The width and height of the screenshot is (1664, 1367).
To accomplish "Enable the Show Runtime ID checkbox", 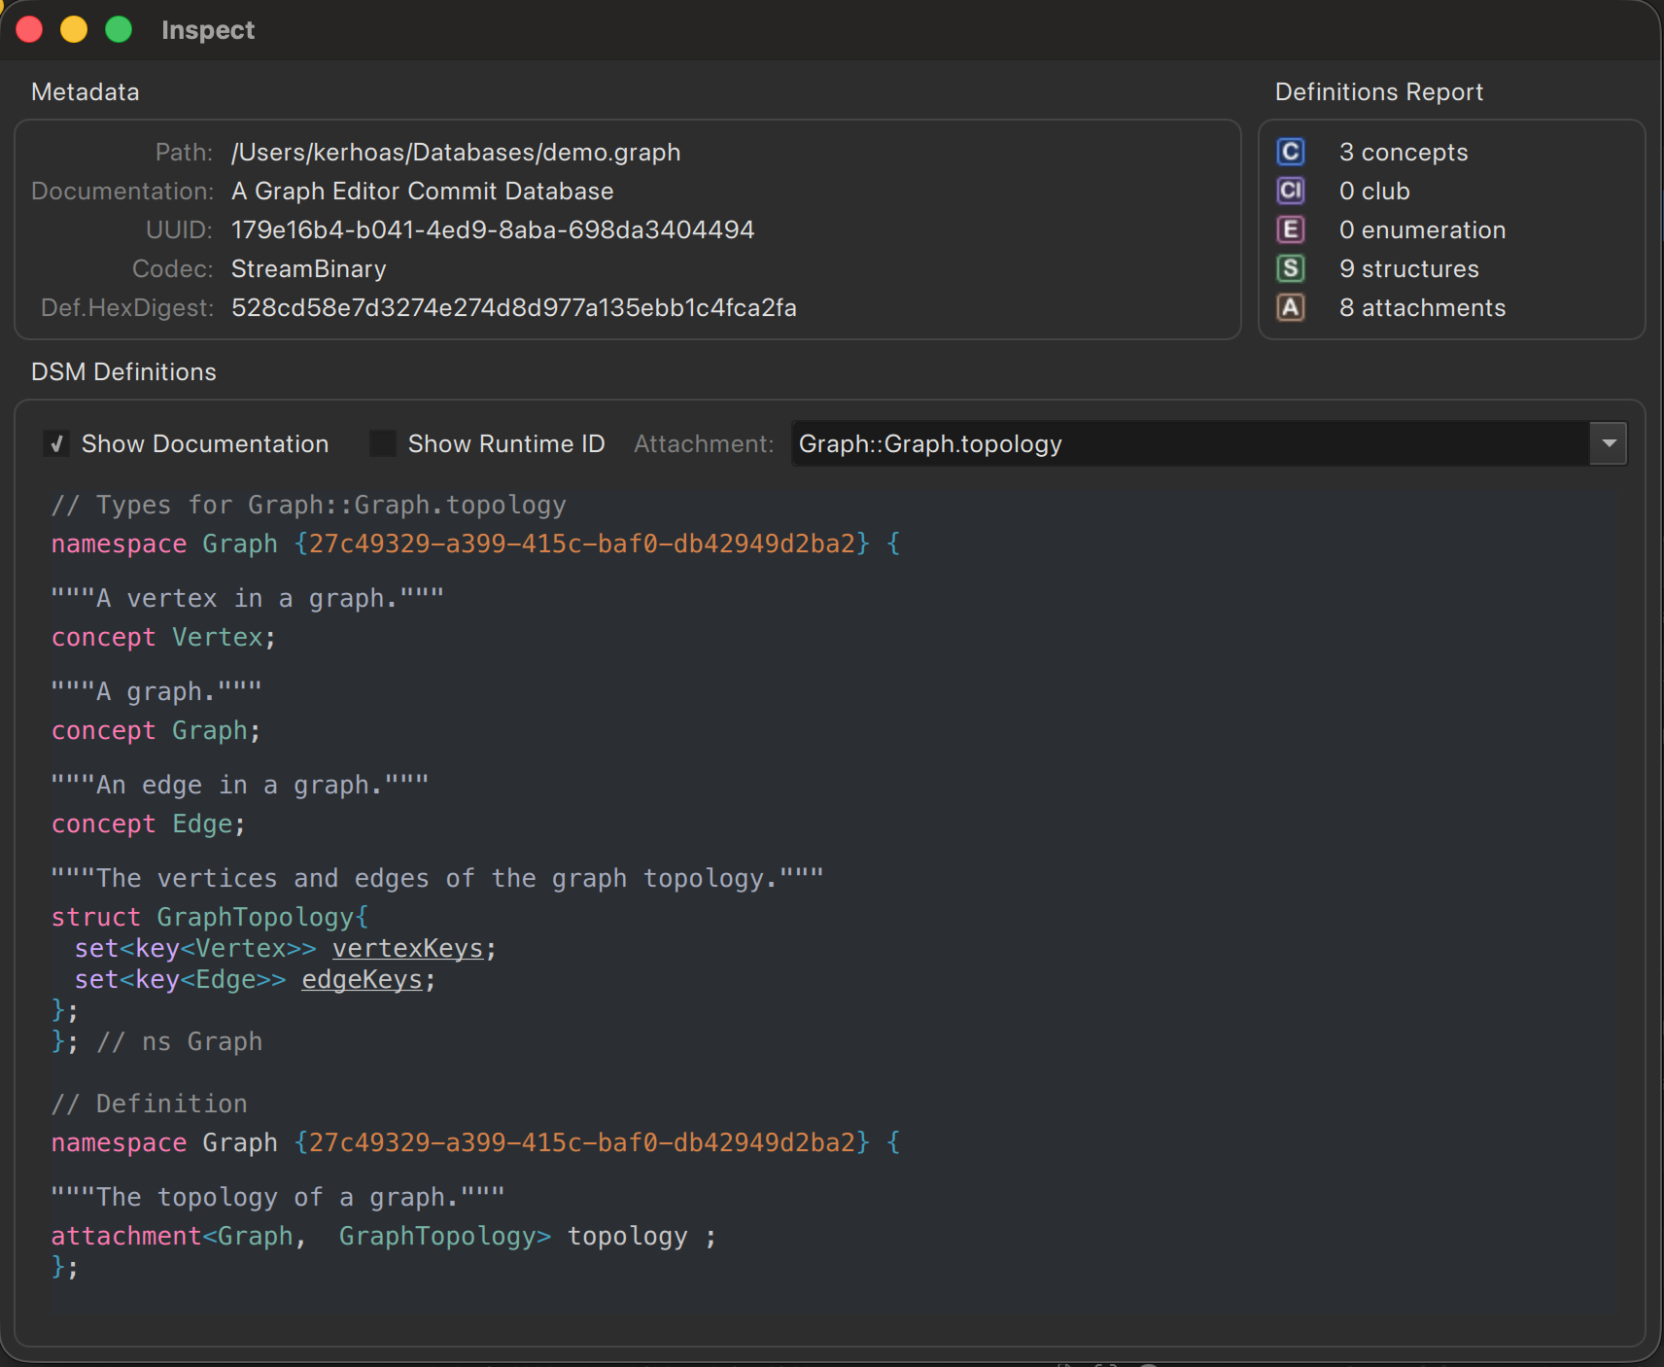I will pyautogui.click(x=383, y=444).
